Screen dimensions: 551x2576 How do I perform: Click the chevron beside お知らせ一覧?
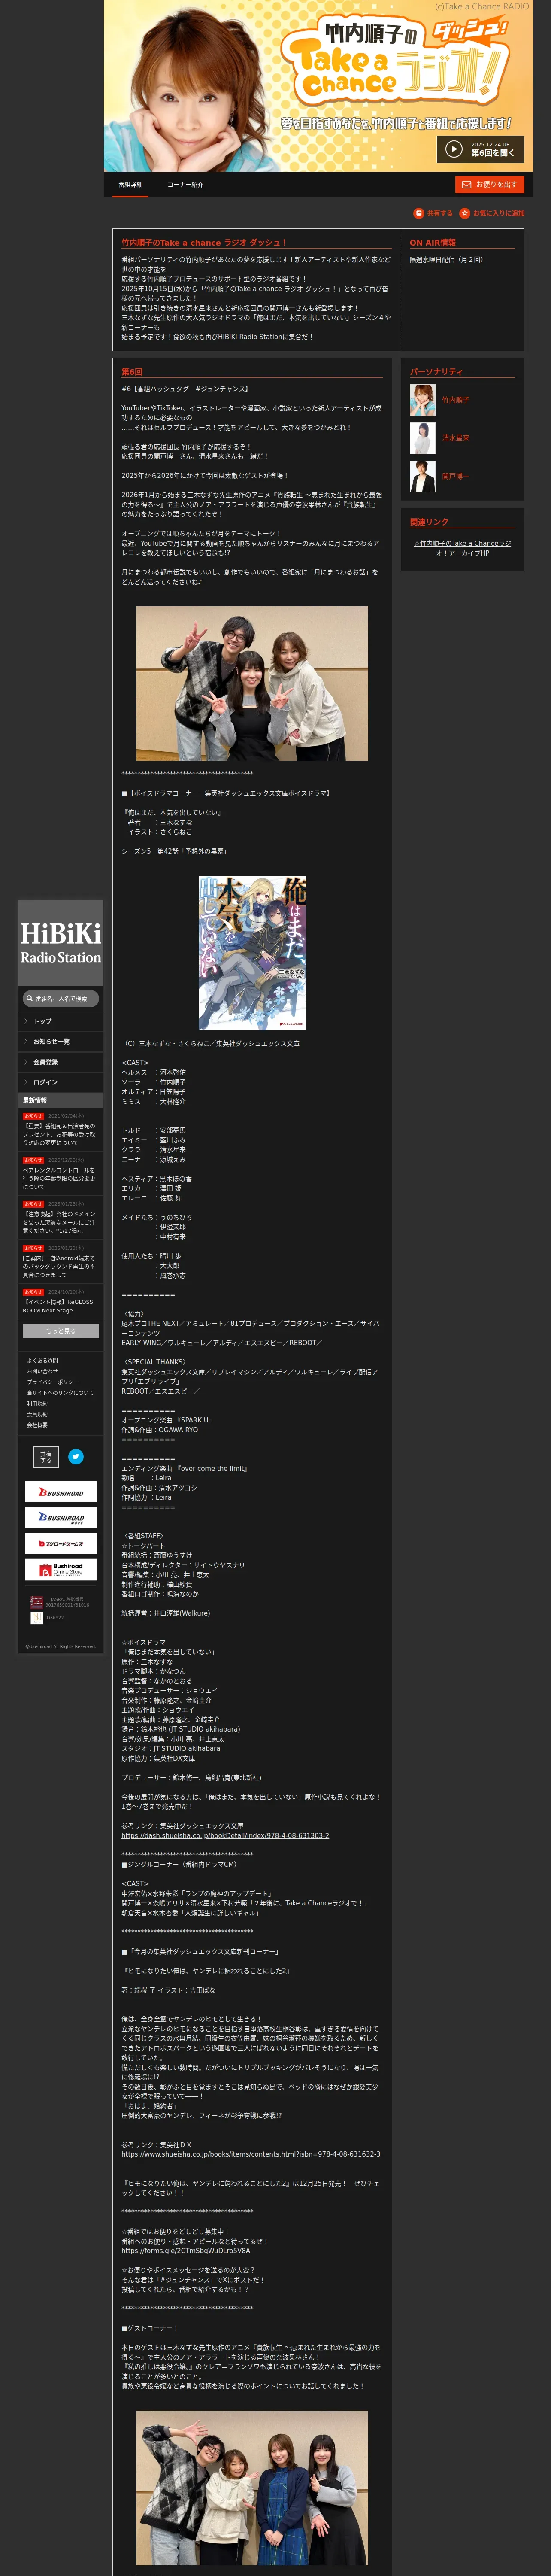(x=26, y=1042)
